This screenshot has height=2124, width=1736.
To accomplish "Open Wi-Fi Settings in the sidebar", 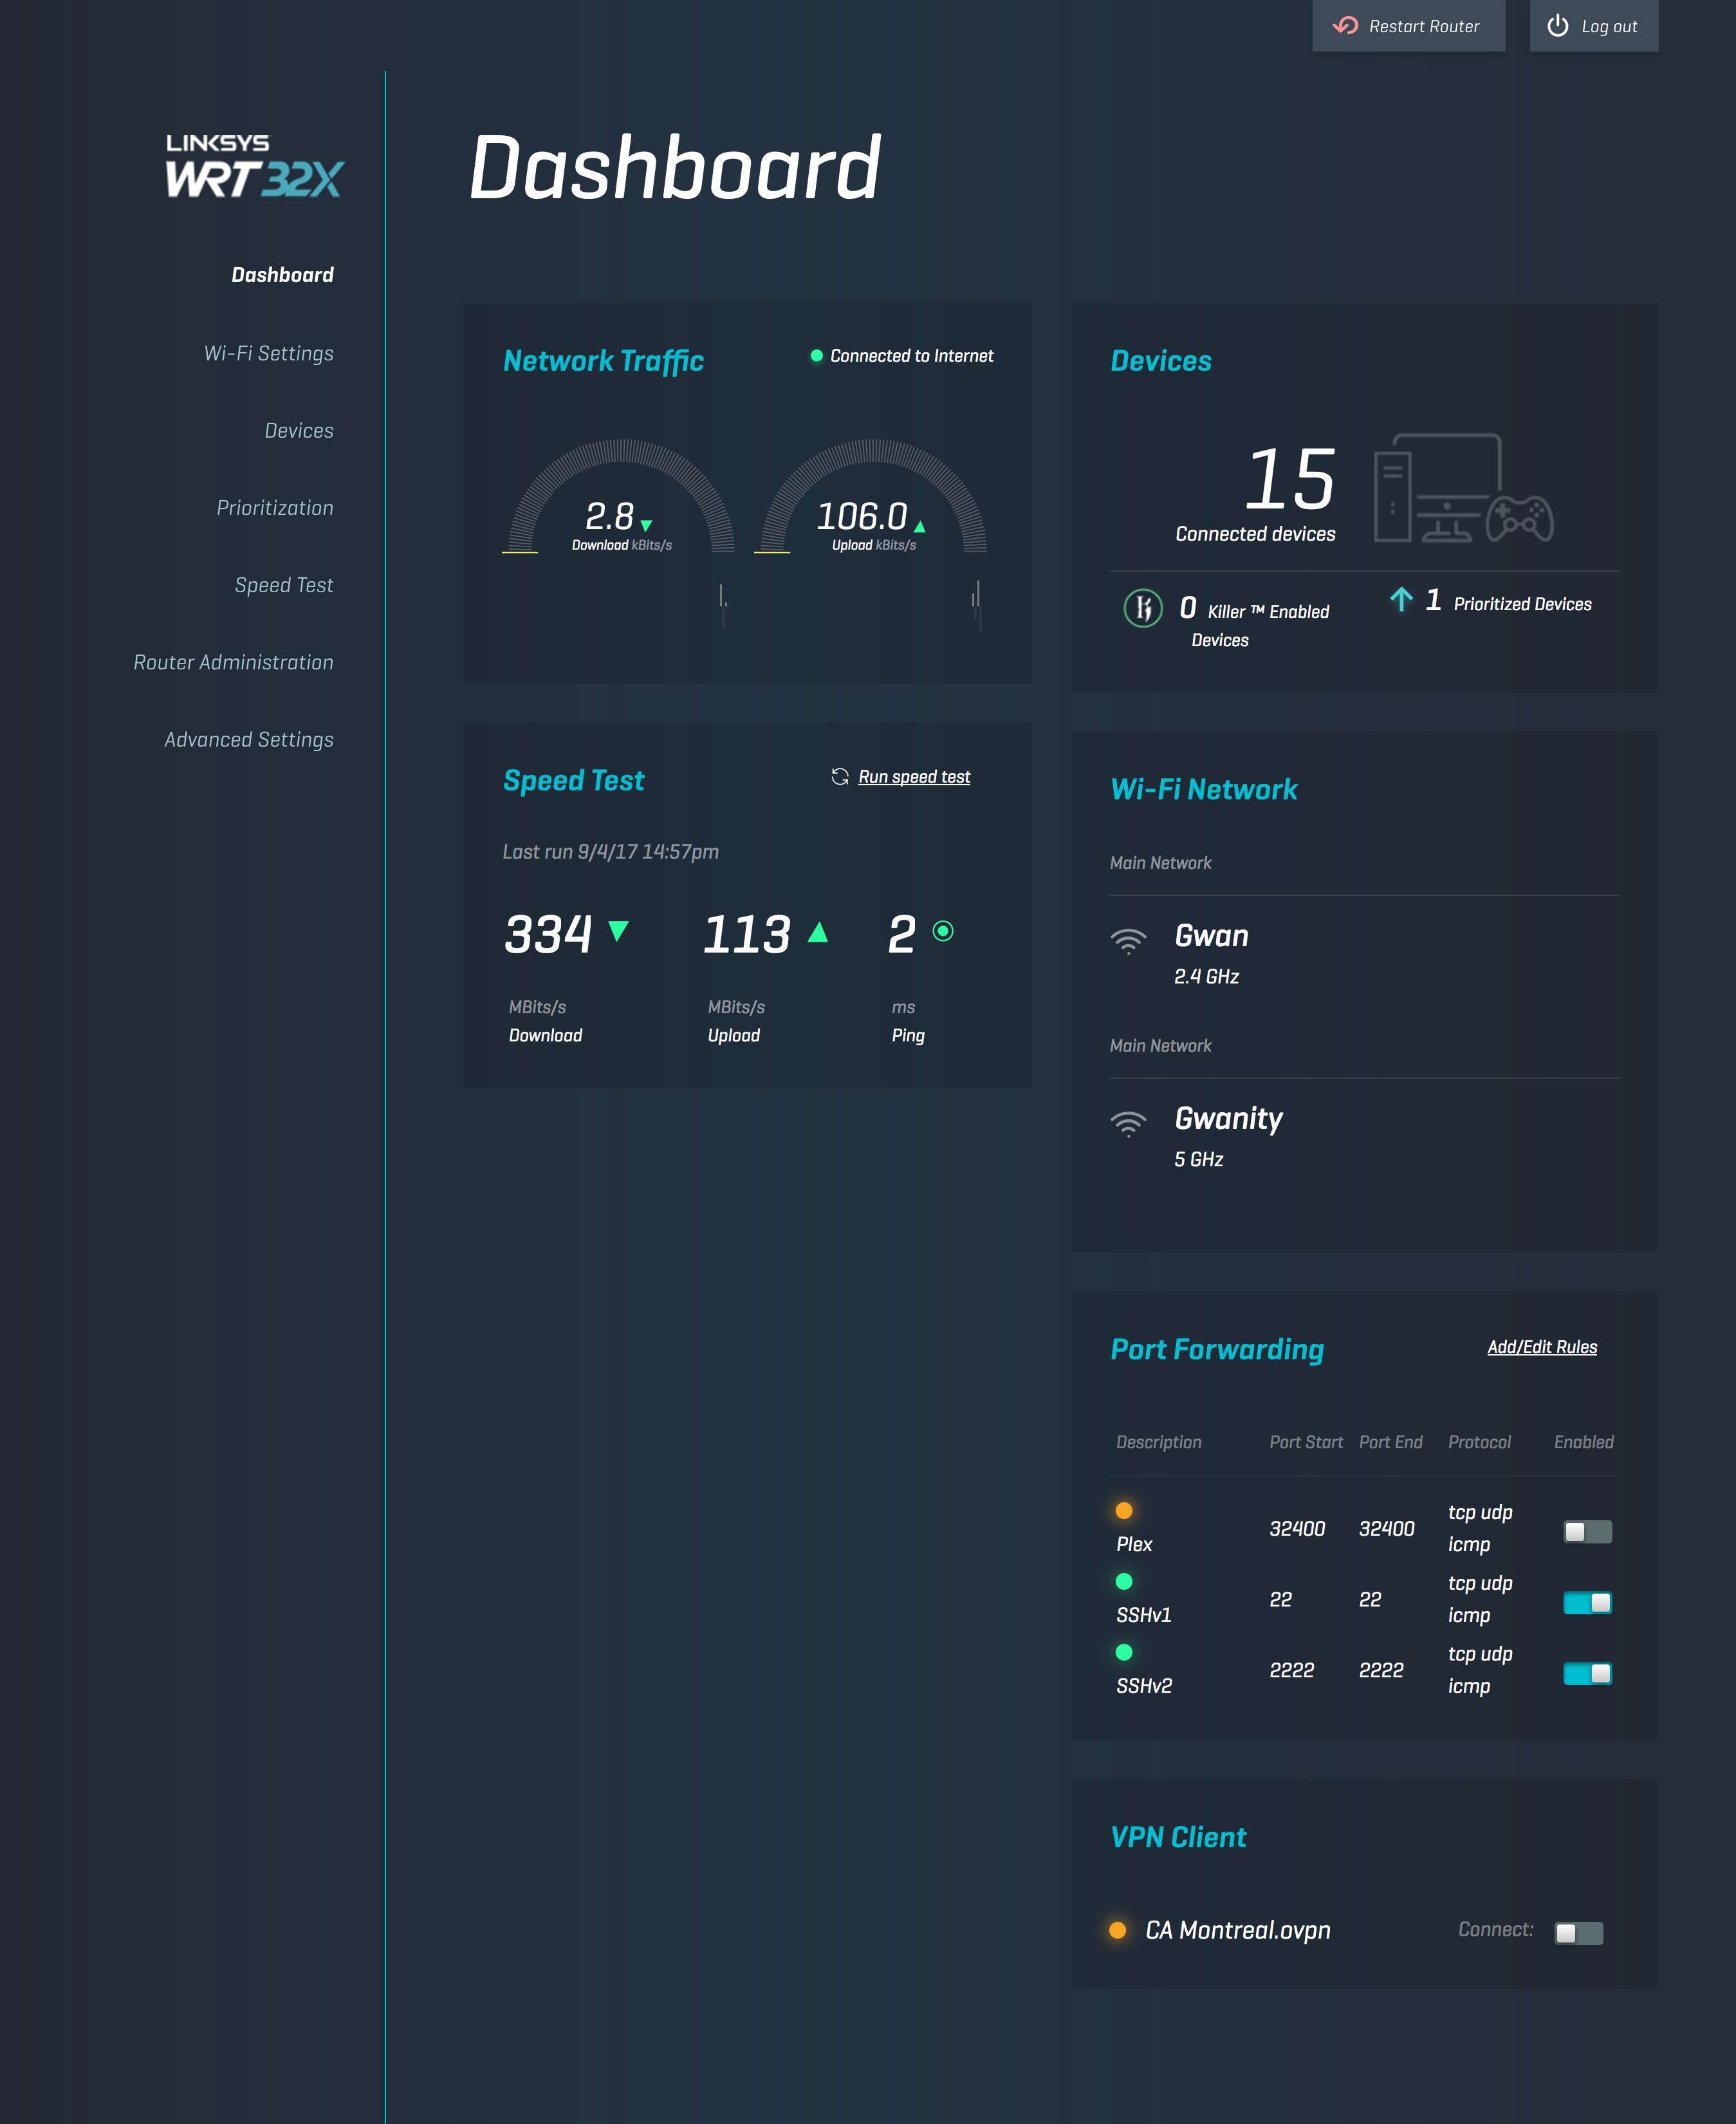I will (268, 353).
